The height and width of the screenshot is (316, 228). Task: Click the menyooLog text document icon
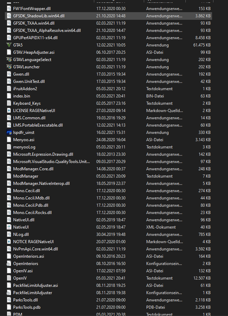click(x=9, y=147)
